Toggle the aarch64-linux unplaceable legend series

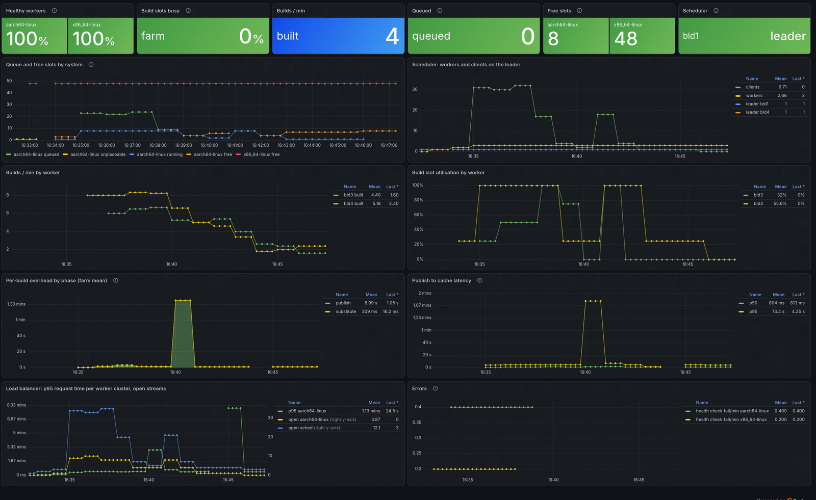coord(98,154)
